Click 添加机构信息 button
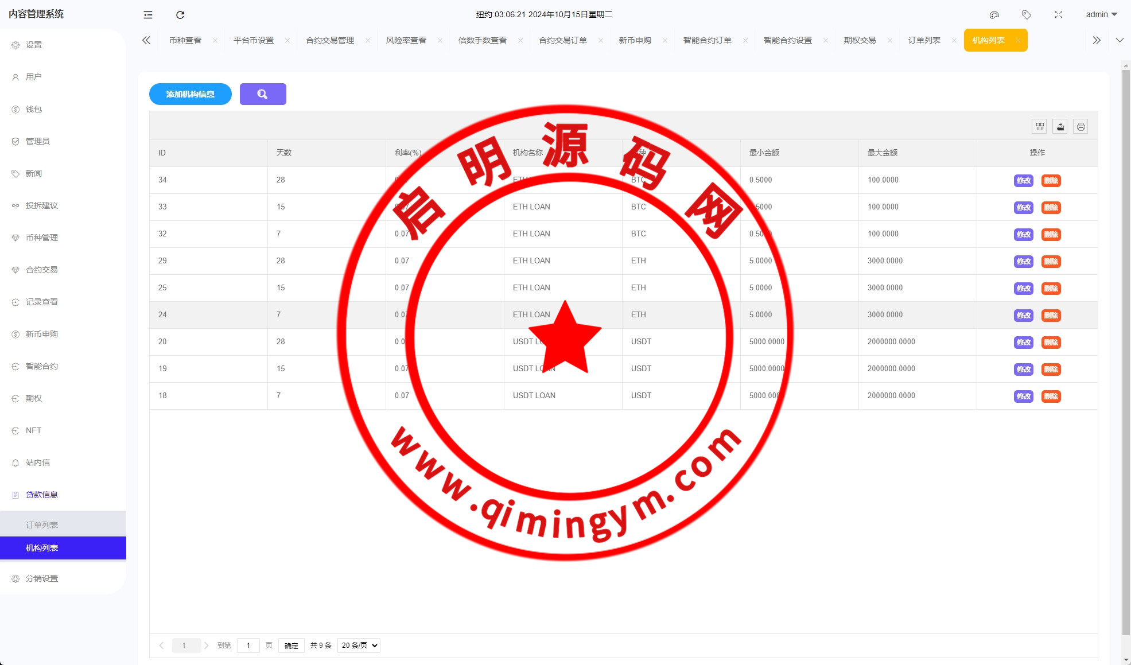This screenshot has width=1131, height=665. (x=191, y=94)
